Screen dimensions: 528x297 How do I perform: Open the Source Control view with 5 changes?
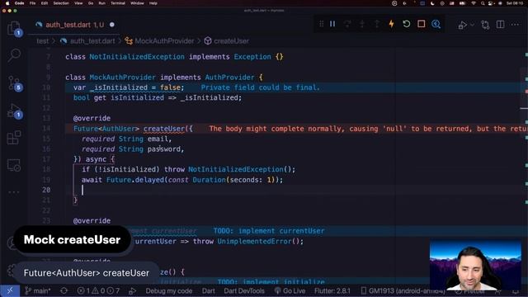14,82
